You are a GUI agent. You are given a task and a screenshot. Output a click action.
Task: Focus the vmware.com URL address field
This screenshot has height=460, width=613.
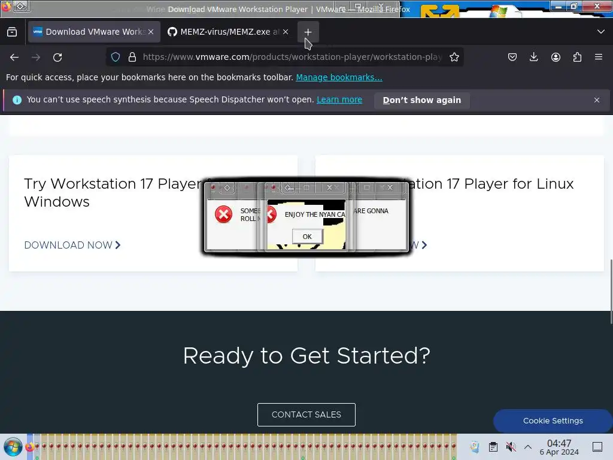click(x=292, y=57)
